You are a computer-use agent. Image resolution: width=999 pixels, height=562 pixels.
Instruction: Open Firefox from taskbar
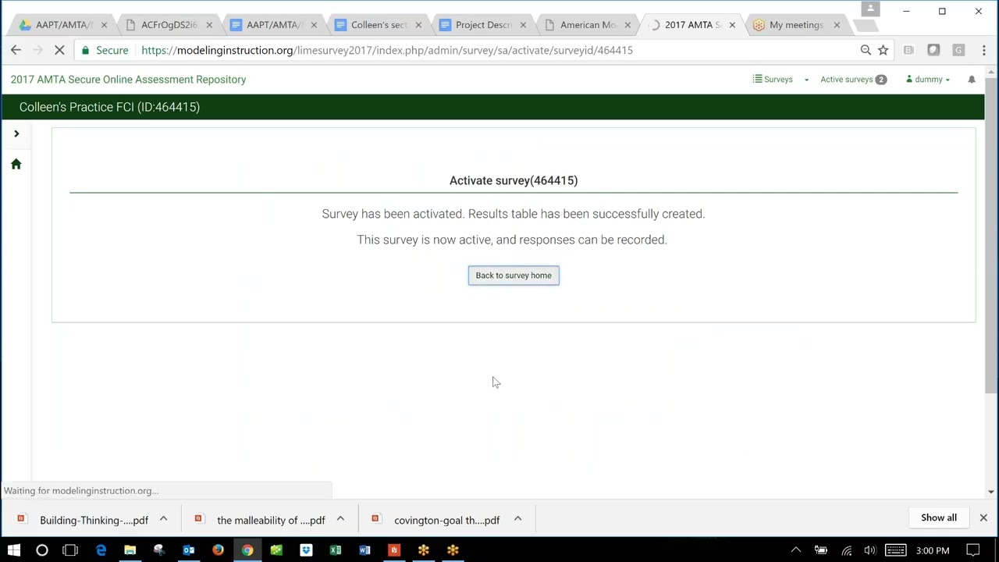click(218, 550)
